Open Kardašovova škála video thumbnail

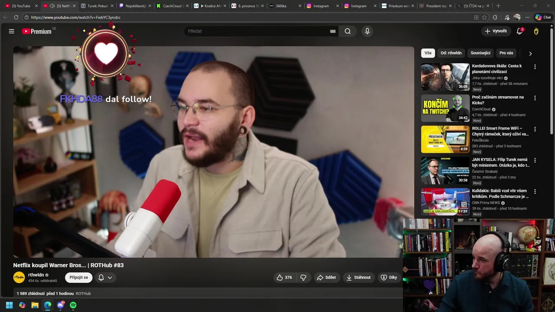click(445, 77)
